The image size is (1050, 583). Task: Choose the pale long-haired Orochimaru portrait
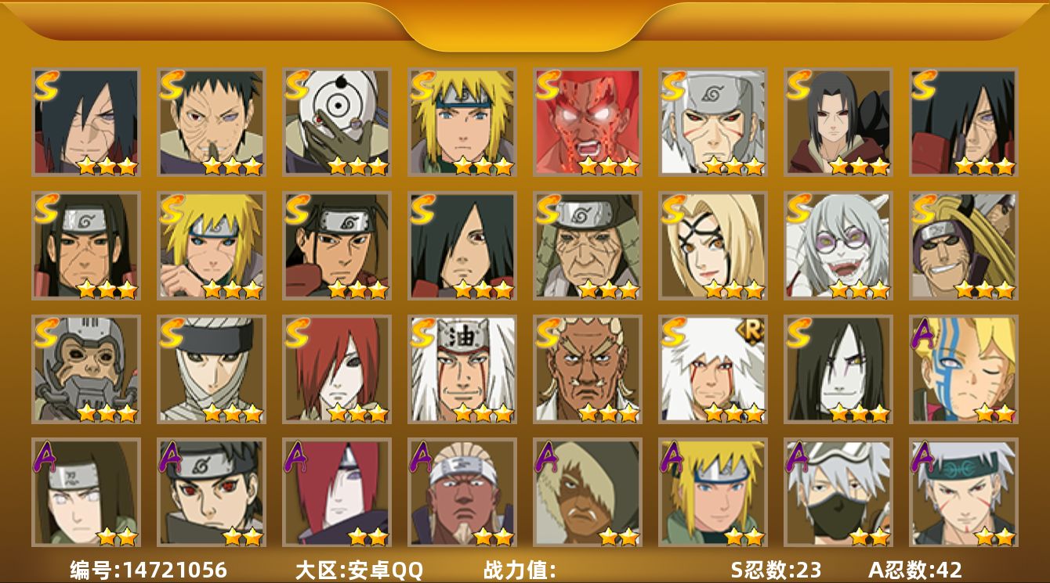[838, 369]
